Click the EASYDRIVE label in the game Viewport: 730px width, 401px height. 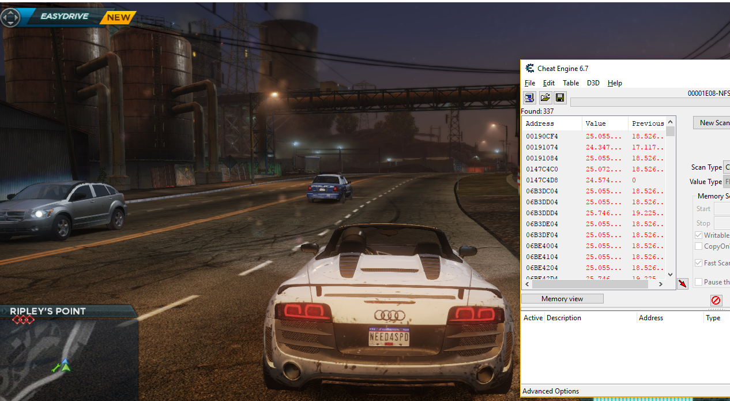(64, 17)
